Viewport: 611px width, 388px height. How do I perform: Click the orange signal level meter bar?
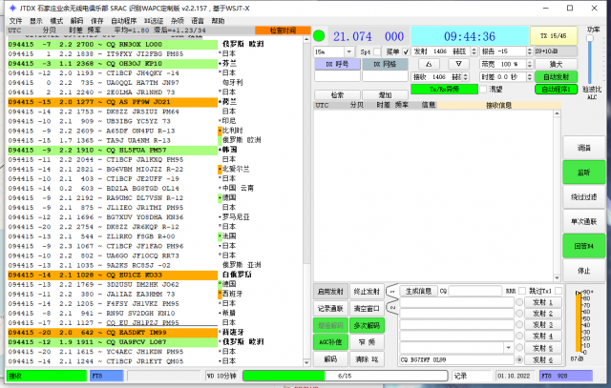coord(578,321)
